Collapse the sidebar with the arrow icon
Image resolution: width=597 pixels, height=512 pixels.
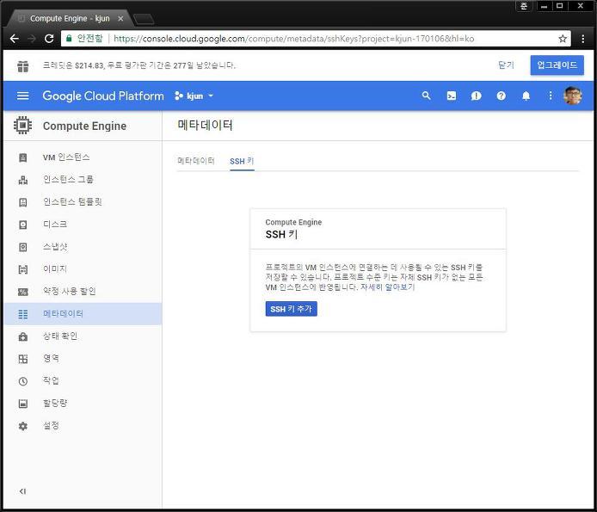(23, 491)
